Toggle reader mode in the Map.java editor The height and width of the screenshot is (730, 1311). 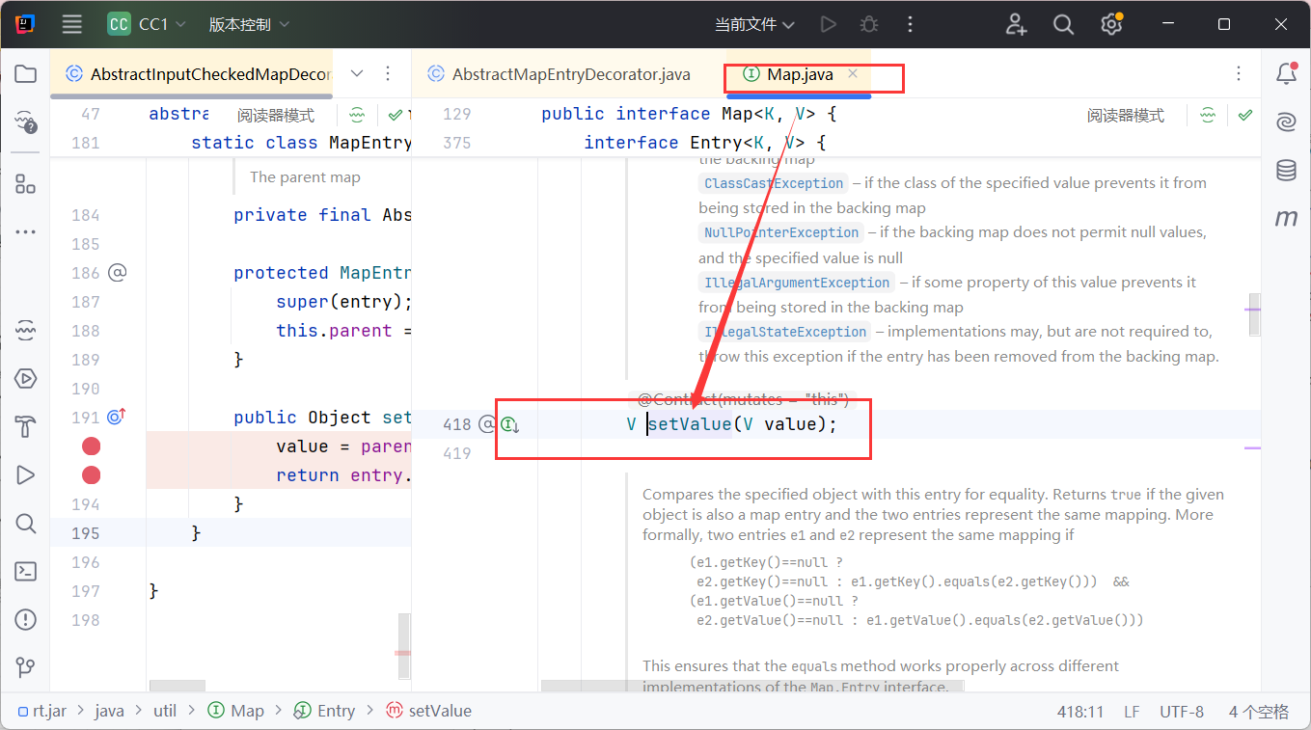click(1125, 116)
